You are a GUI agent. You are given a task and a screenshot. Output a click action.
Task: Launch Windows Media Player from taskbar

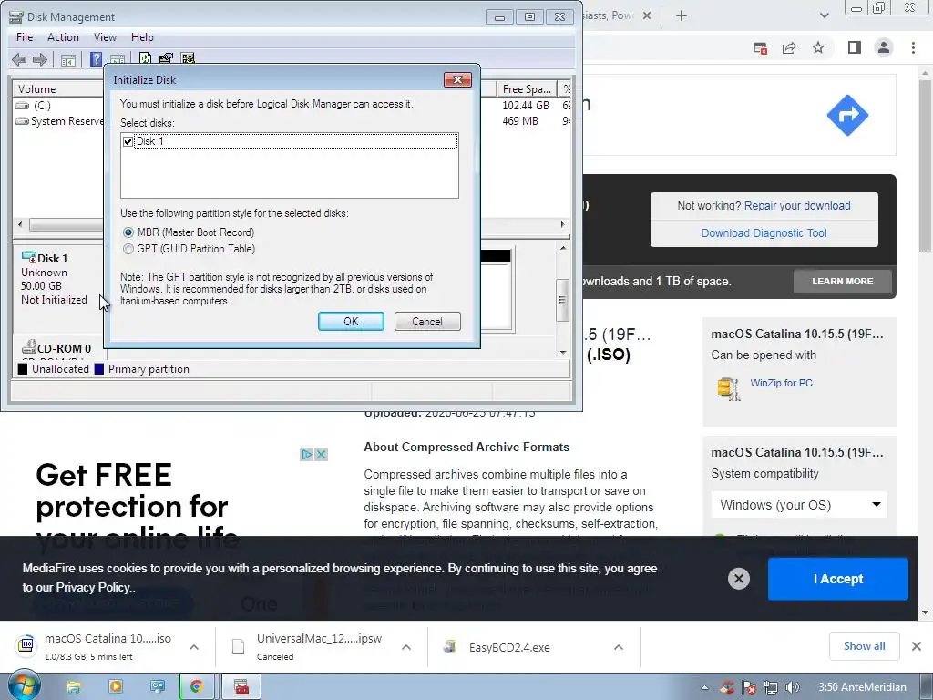click(116, 687)
